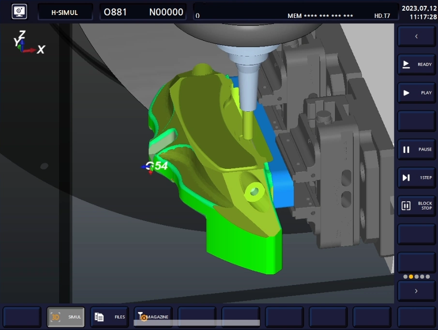The image size is (438, 330).
Task: Pause the running simulation
Action: coord(416,150)
